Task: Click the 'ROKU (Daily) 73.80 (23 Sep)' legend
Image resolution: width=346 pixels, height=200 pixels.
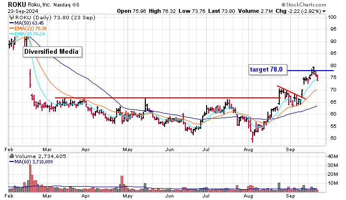Action: (x=55, y=17)
